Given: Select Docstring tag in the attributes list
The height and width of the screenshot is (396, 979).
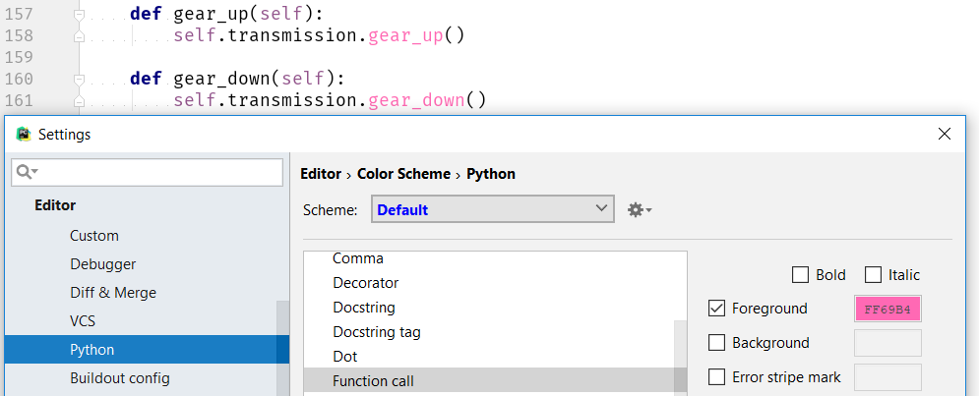Looking at the screenshot, I should click(377, 332).
